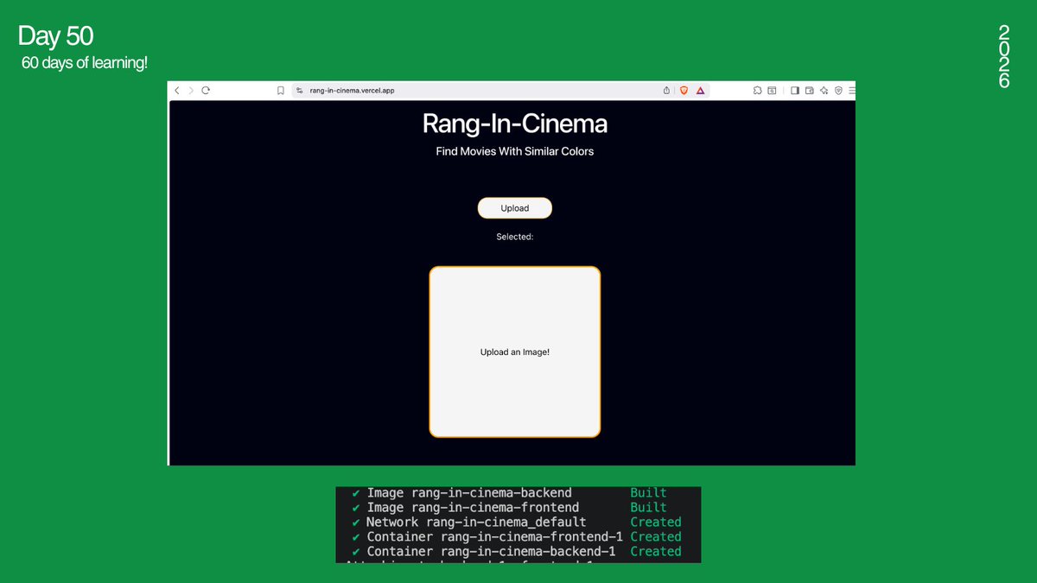Share this page via share icon

click(x=666, y=90)
